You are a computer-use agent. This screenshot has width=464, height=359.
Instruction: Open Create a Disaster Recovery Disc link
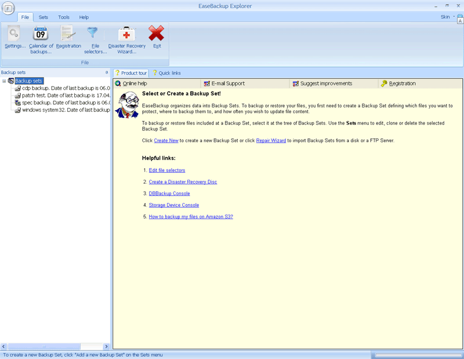pos(183,182)
